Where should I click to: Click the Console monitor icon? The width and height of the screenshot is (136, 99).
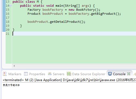[110, 74]
